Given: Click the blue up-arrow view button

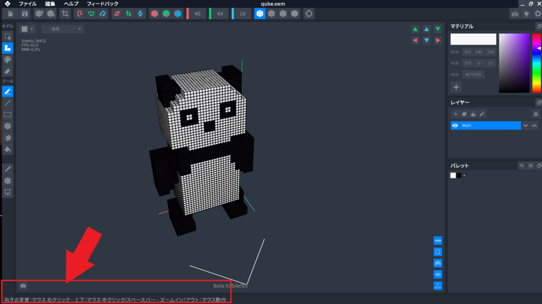Looking at the screenshot, I should point(426,29).
